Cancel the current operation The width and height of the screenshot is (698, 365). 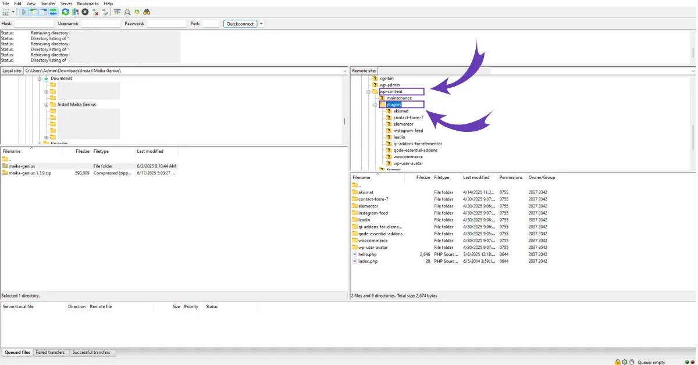pos(85,12)
